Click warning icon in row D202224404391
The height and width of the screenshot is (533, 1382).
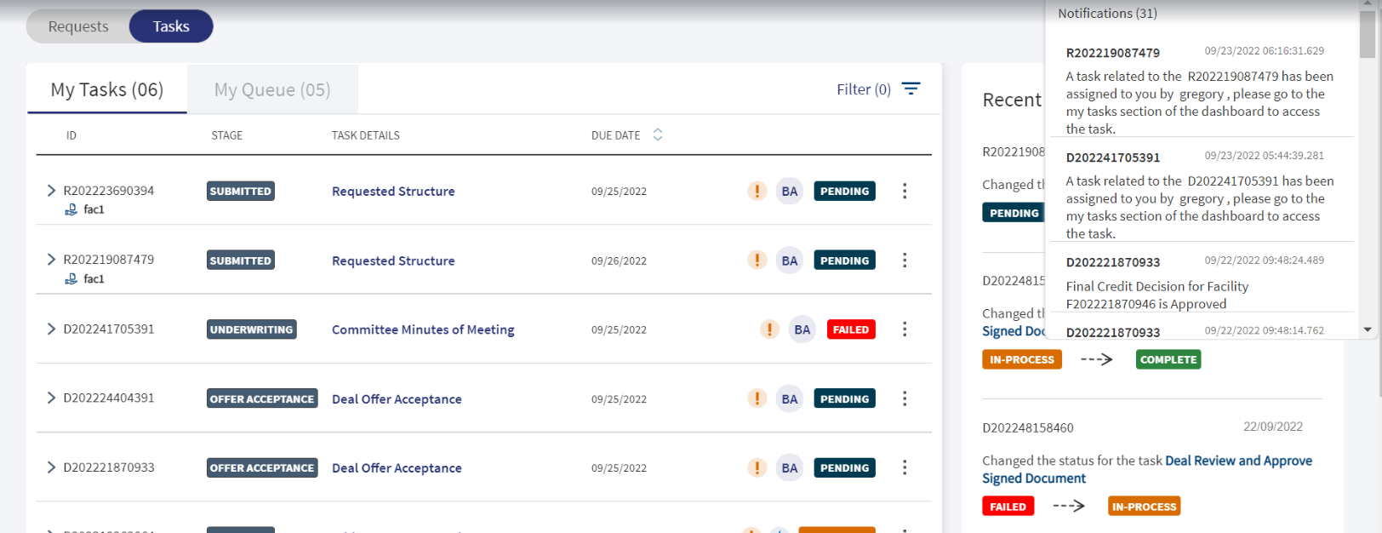pos(757,398)
